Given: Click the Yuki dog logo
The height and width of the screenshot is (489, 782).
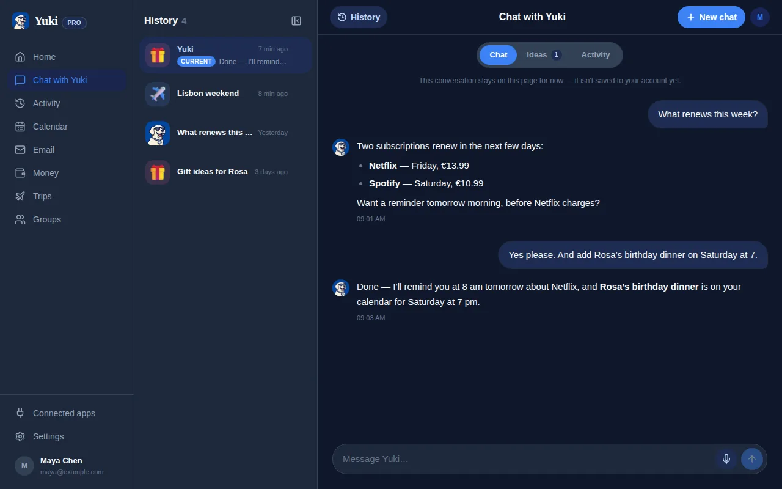Looking at the screenshot, I should pos(21,21).
